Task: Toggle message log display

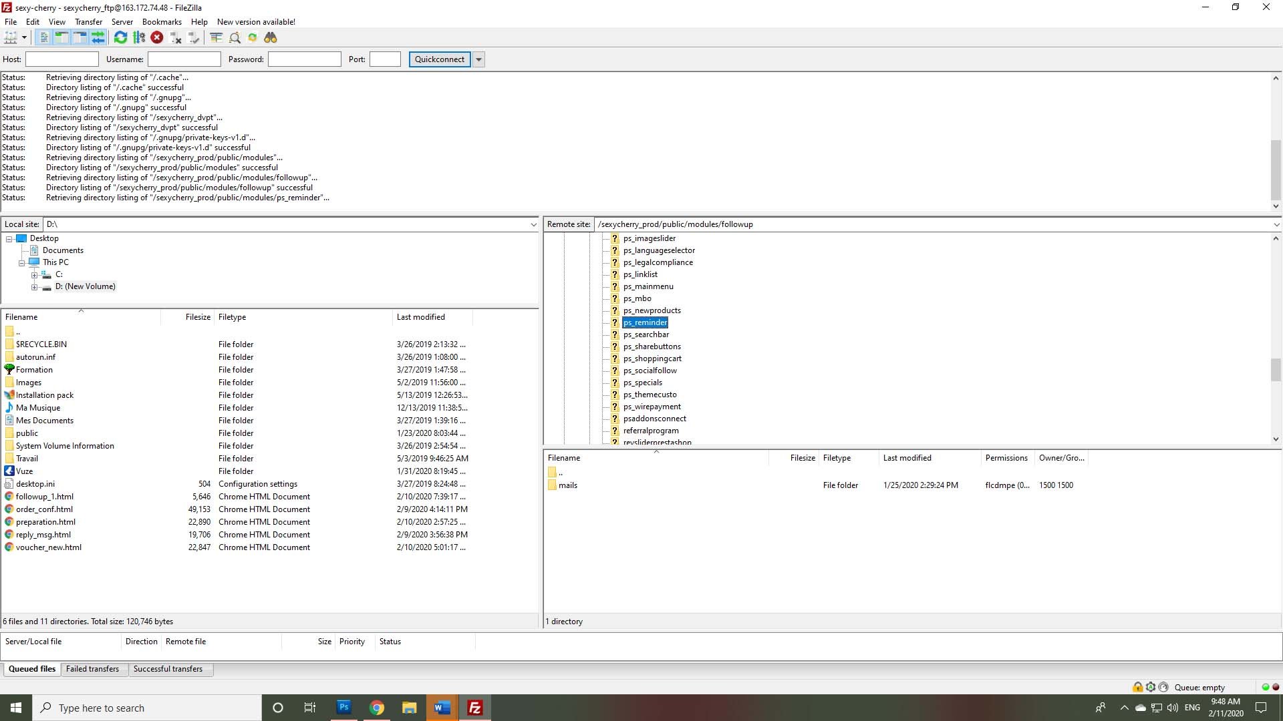Action: point(43,38)
